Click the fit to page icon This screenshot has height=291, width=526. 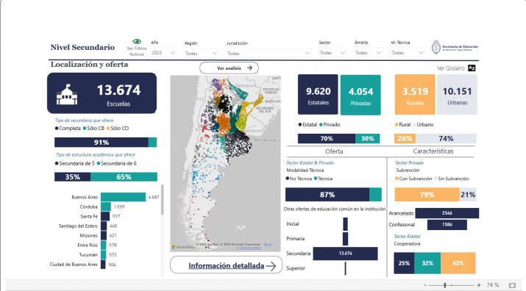pos(512,285)
